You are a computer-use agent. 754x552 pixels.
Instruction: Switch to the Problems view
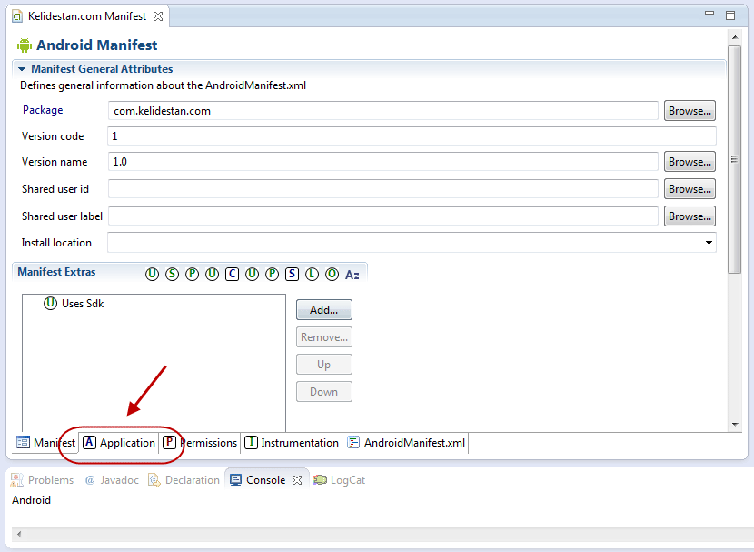pos(43,480)
